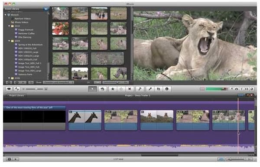Viewport: 260px width, 167px height.
Task: Open the Show favorites and unmarked dropdown
Action: point(58,82)
